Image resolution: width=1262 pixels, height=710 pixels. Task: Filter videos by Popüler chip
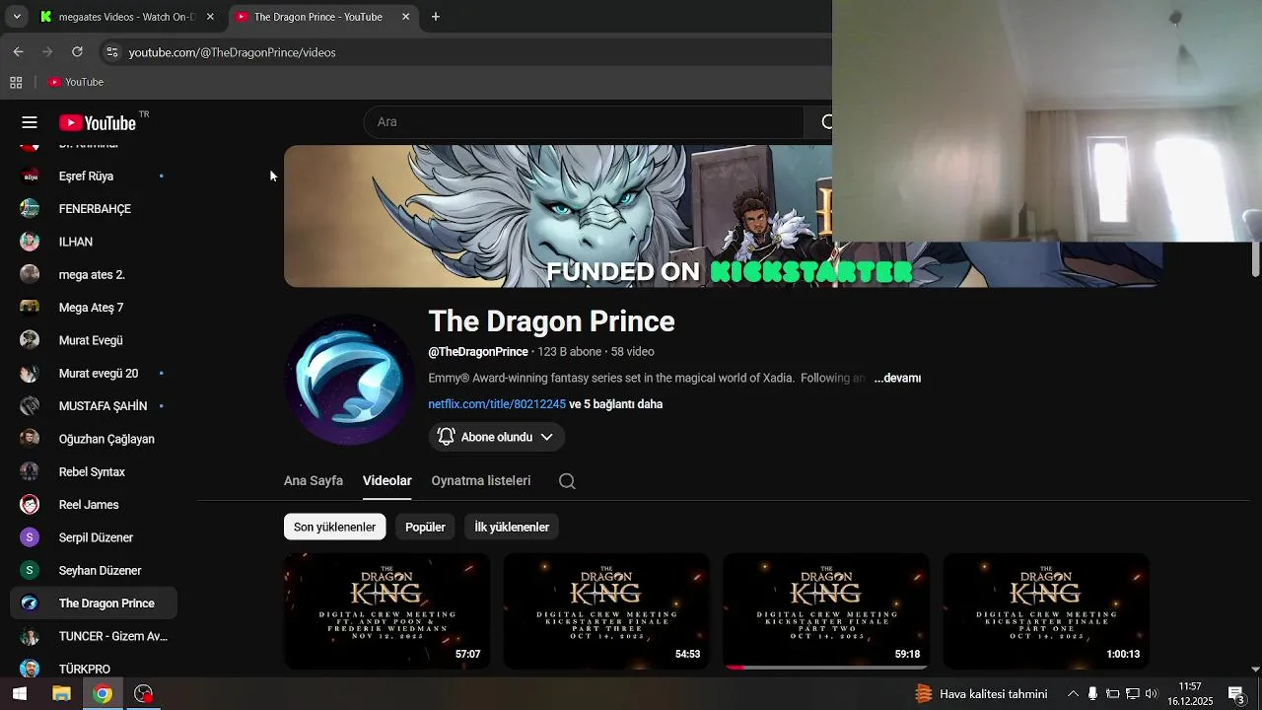[x=425, y=527]
